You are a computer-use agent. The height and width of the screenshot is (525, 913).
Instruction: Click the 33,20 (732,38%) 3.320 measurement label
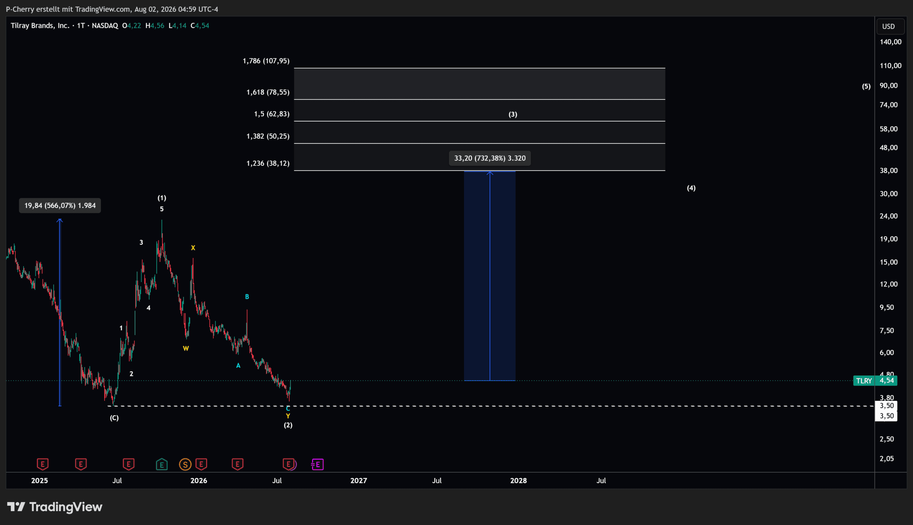click(489, 158)
